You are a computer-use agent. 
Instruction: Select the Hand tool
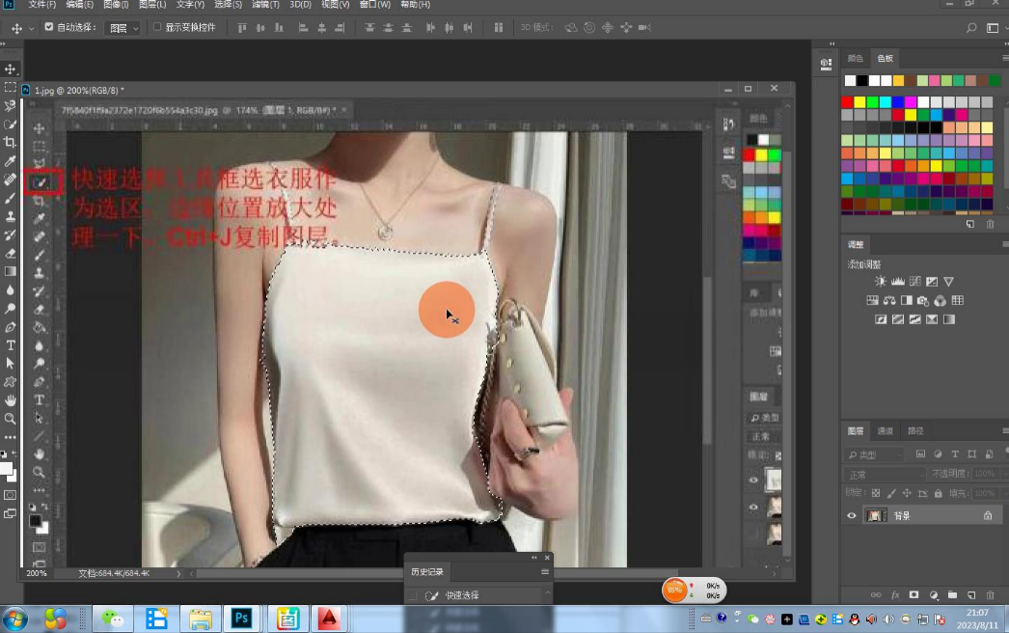(x=11, y=400)
